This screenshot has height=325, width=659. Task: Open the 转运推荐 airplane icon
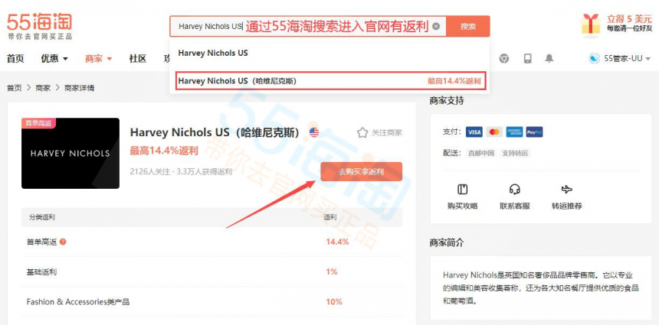[566, 190]
